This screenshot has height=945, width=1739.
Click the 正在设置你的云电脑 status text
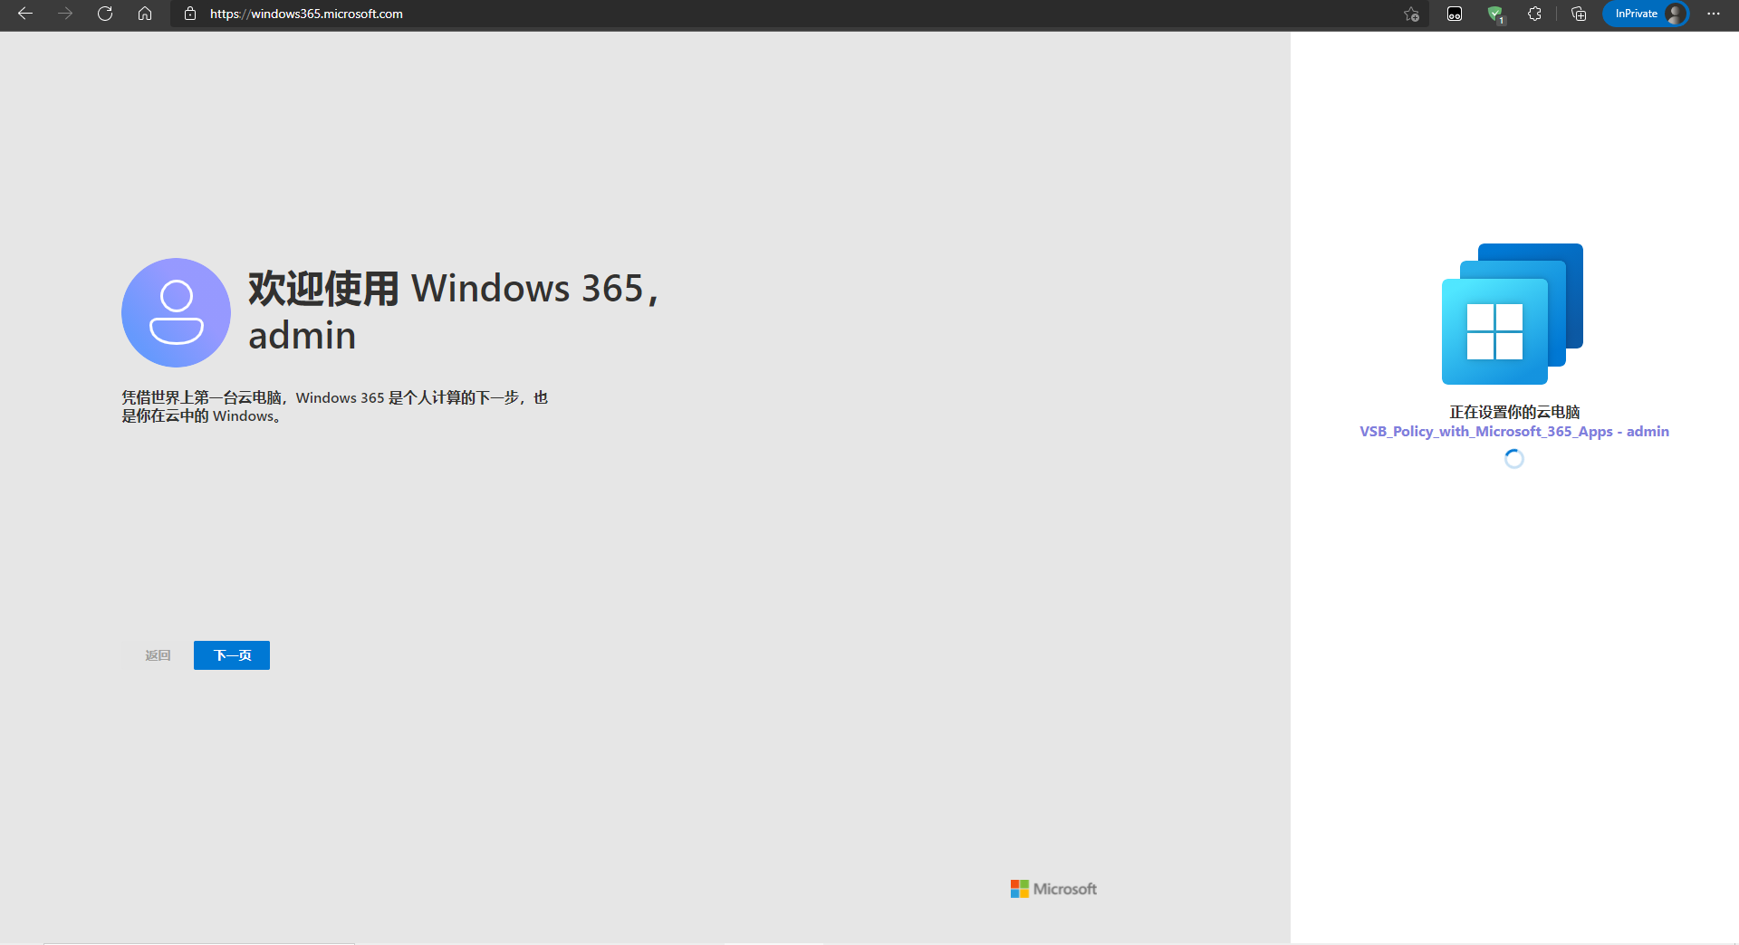(x=1514, y=412)
